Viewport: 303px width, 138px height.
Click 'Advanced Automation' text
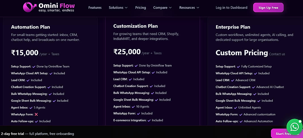coord(258,121)
